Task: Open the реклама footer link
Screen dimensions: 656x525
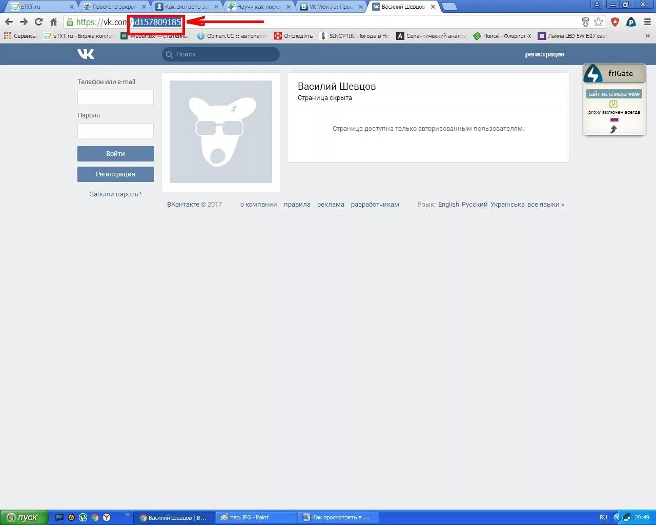Action: tap(331, 204)
